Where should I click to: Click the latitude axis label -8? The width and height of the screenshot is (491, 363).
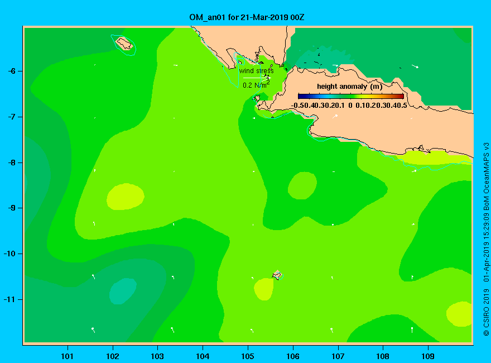12,163
